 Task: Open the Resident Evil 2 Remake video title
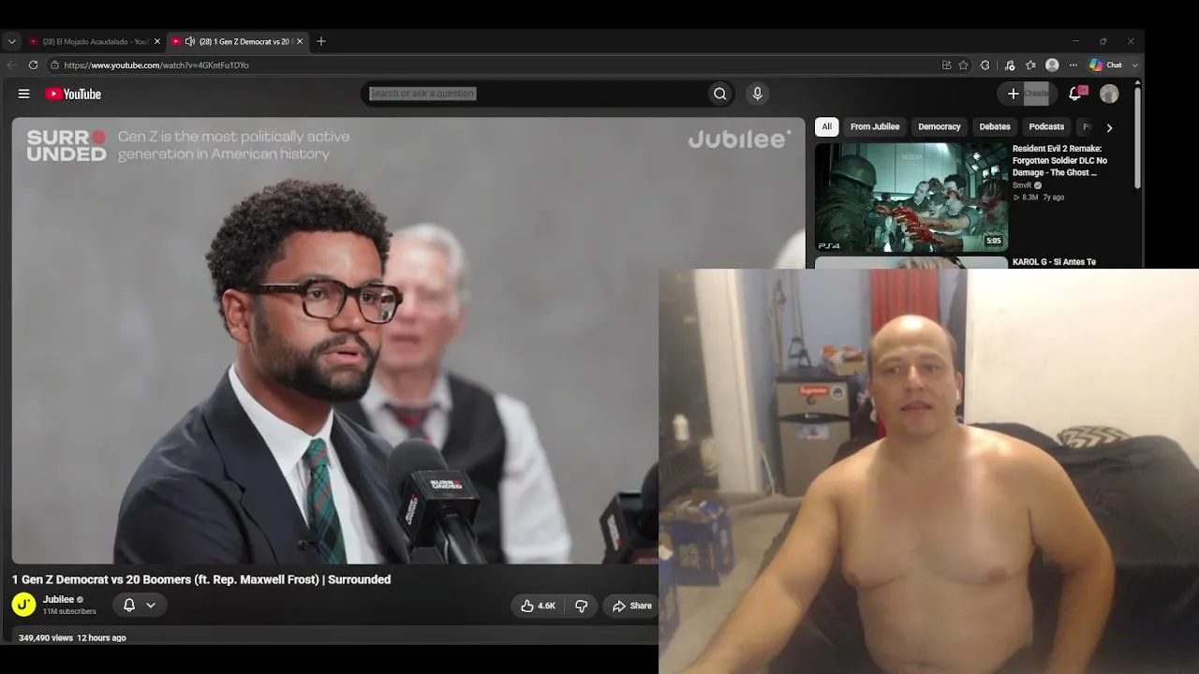(1059, 160)
